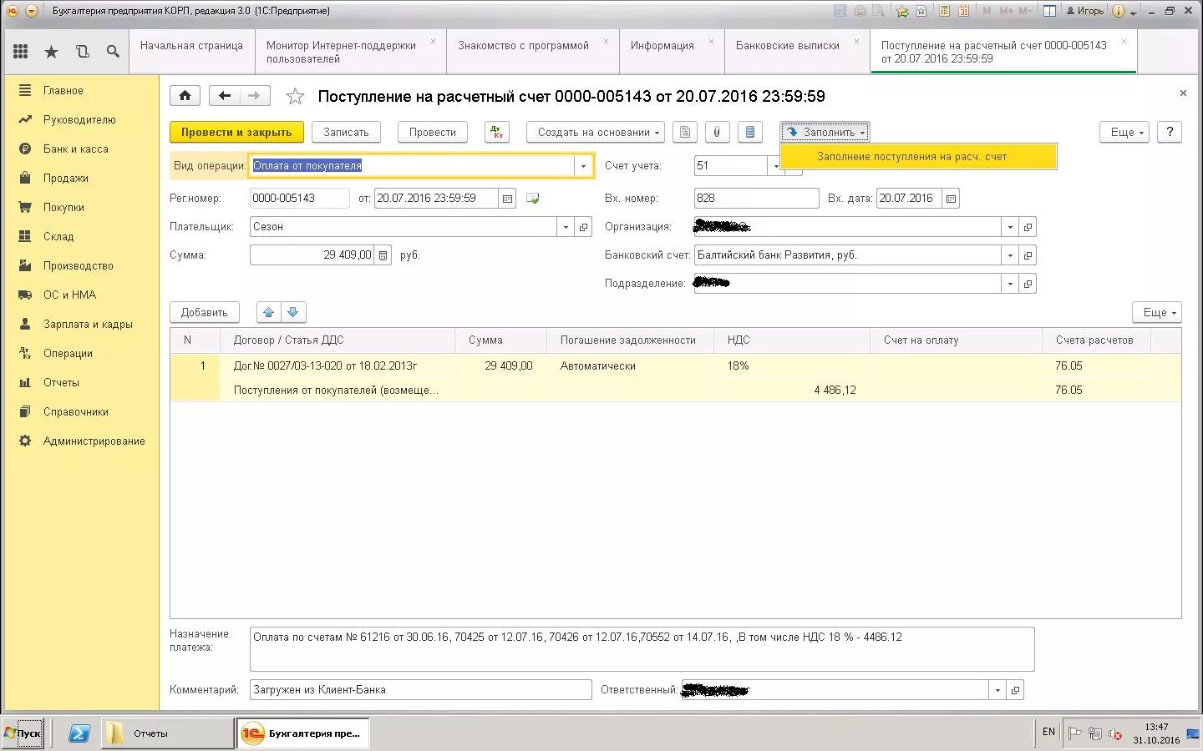
Task: Open Ответственный record details
Action: 1015,690
